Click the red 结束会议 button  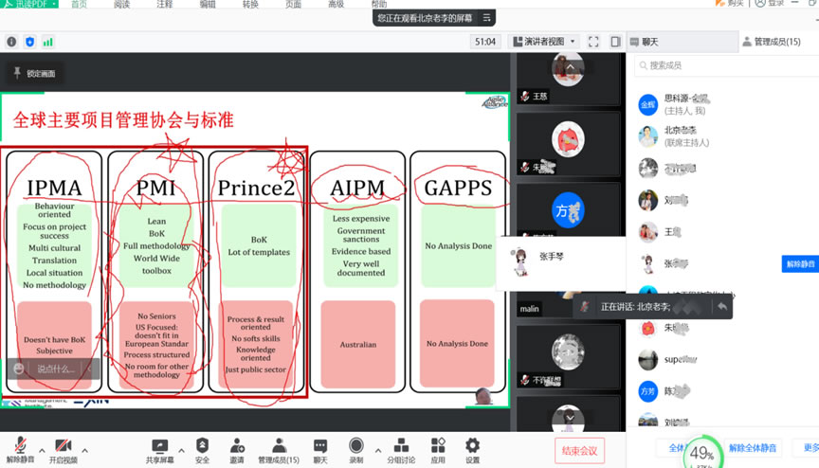[x=580, y=451]
